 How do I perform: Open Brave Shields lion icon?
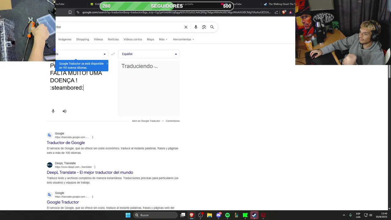284,12
